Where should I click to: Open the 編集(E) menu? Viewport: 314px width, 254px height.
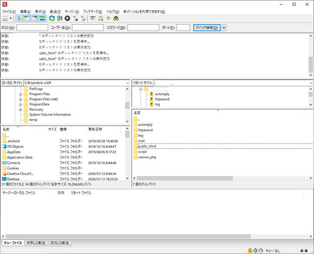[x=26, y=12]
